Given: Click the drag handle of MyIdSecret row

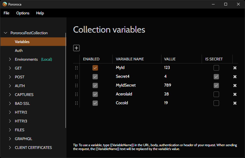Looking at the screenshot, I should coord(76,85).
